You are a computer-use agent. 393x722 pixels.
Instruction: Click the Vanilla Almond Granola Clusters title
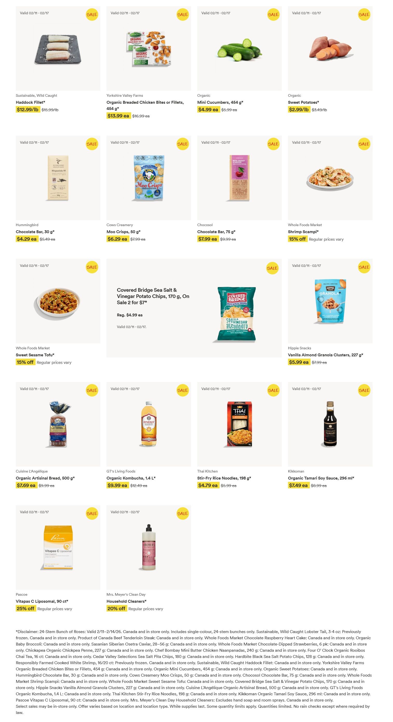coord(325,355)
